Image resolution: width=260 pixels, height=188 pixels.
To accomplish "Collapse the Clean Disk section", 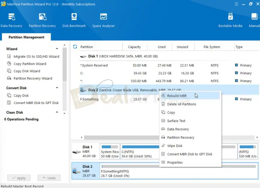I will pos(57,112).
